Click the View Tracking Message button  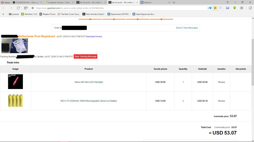(85, 56)
